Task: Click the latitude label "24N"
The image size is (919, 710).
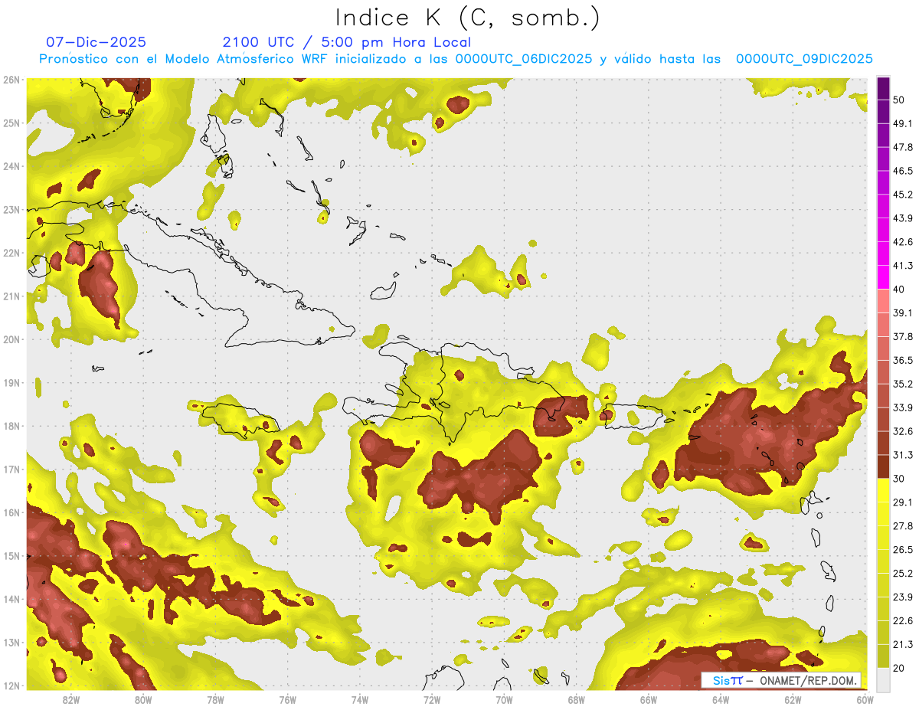Action: pos(11,166)
